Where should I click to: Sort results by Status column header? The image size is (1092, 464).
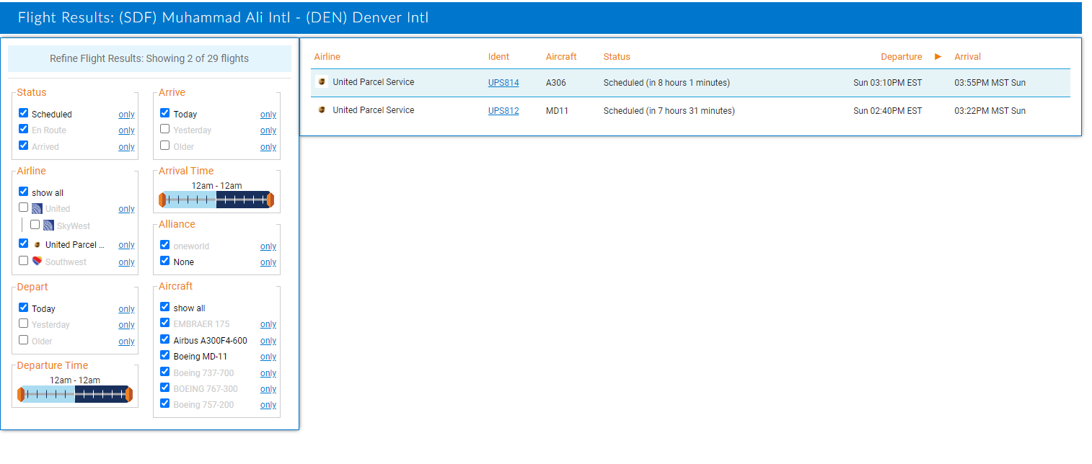[617, 57]
